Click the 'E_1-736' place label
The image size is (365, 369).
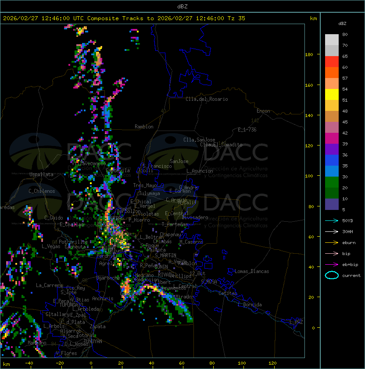(247, 130)
